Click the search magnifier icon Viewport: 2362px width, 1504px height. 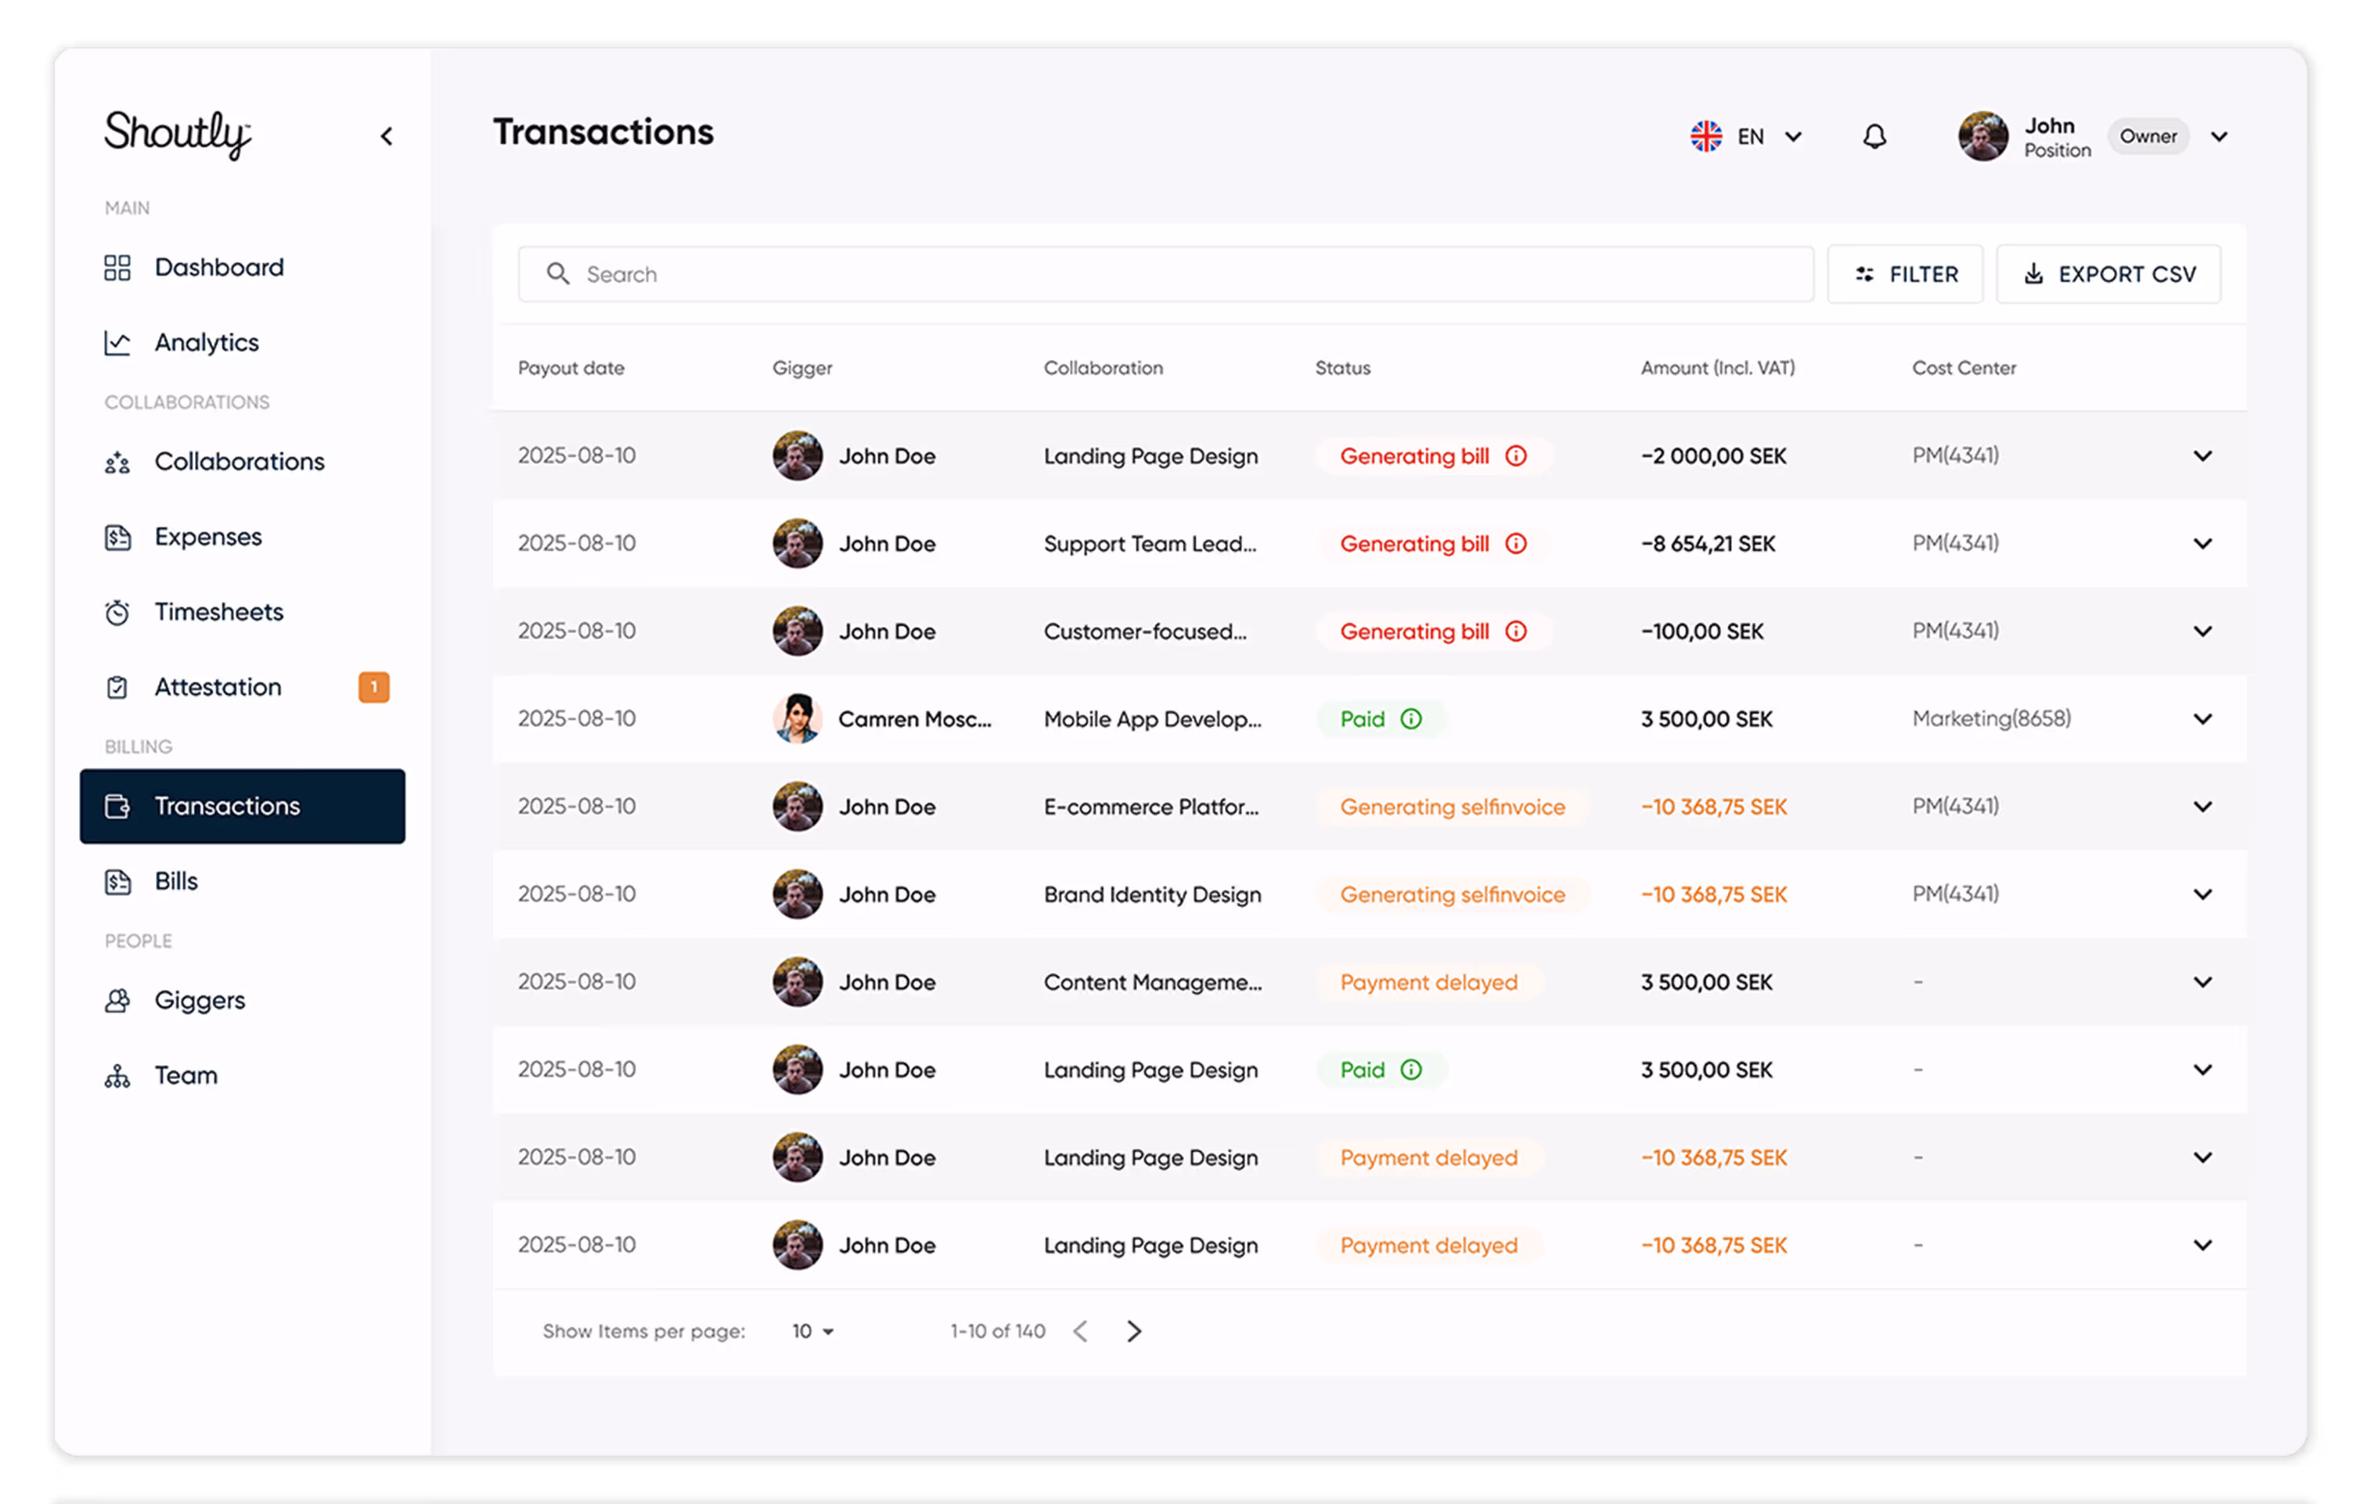pos(558,275)
